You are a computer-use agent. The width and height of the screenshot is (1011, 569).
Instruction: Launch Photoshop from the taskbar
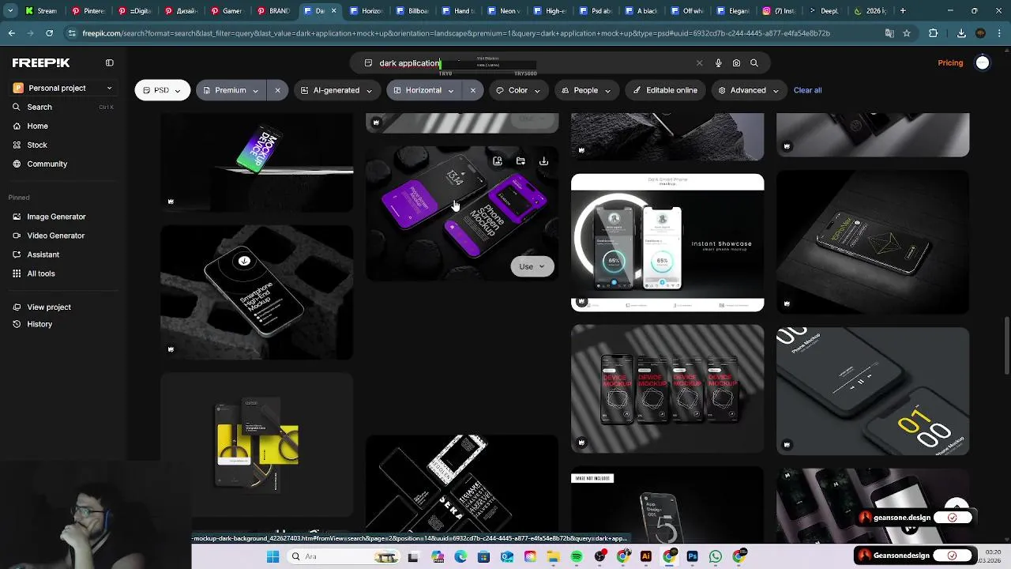tap(692, 556)
